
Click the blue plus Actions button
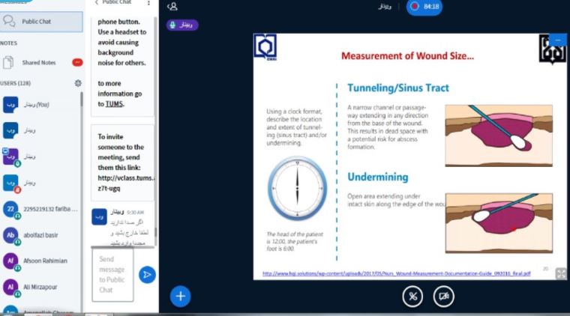pos(180,296)
